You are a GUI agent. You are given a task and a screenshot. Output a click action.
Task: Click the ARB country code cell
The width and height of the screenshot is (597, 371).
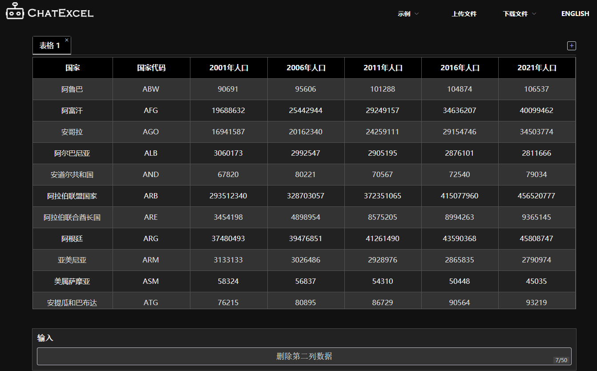pyautogui.click(x=151, y=196)
